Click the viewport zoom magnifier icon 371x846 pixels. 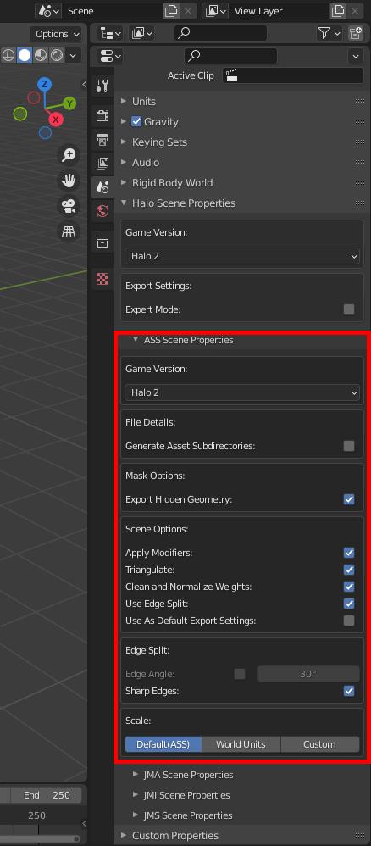[x=69, y=155]
